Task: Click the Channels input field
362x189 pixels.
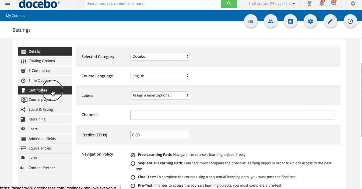Action: (x=233, y=115)
